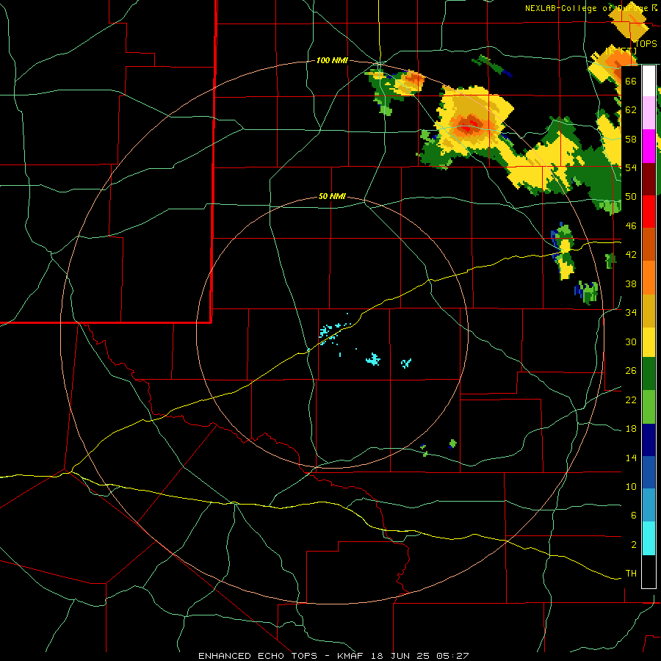661x661 pixels.
Task: Select the light green legend segment near 22
Action: coord(649,407)
